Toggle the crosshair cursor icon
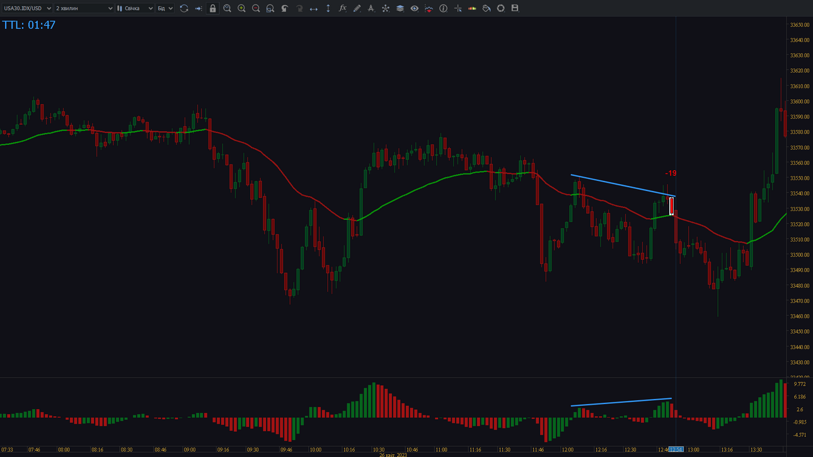 pyautogui.click(x=458, y=8)
